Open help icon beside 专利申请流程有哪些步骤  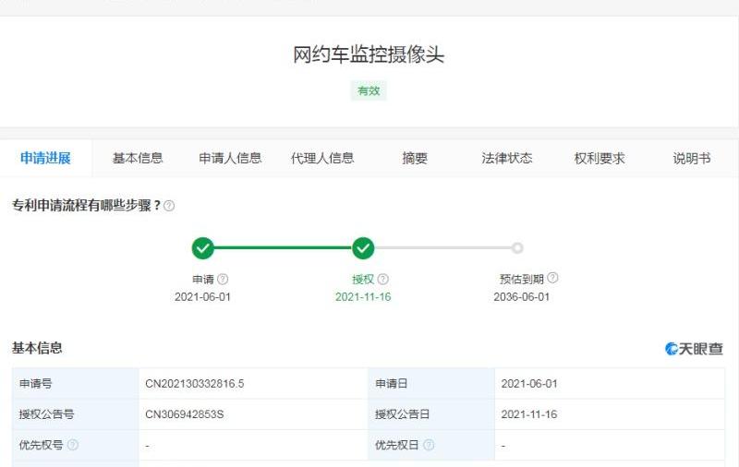169,206
